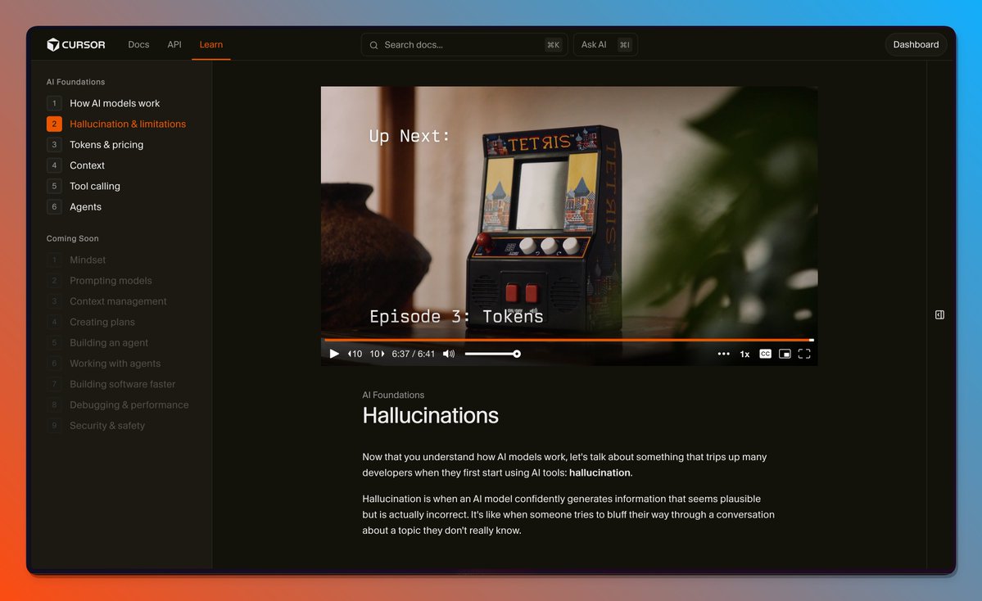Open lesson Tokens & pricing
This screenshot has width=982, height=601.
pyautogui.click(x=106, y=145)
